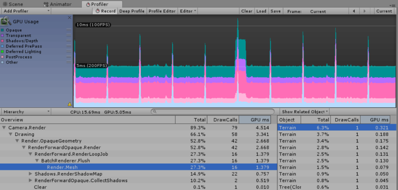Expand Shadows.RenderShadowMap row

30,174
